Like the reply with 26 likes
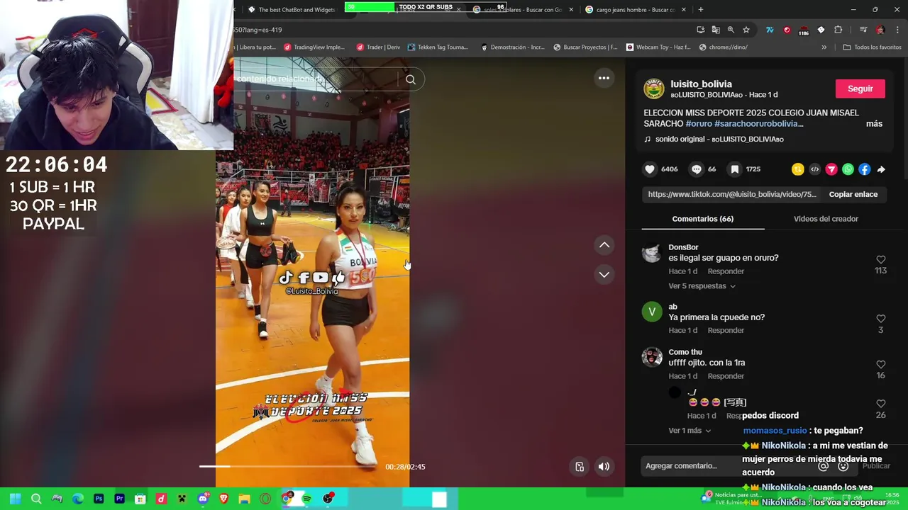908x510 pixels. pyautogui.click(x=880, y=404)
